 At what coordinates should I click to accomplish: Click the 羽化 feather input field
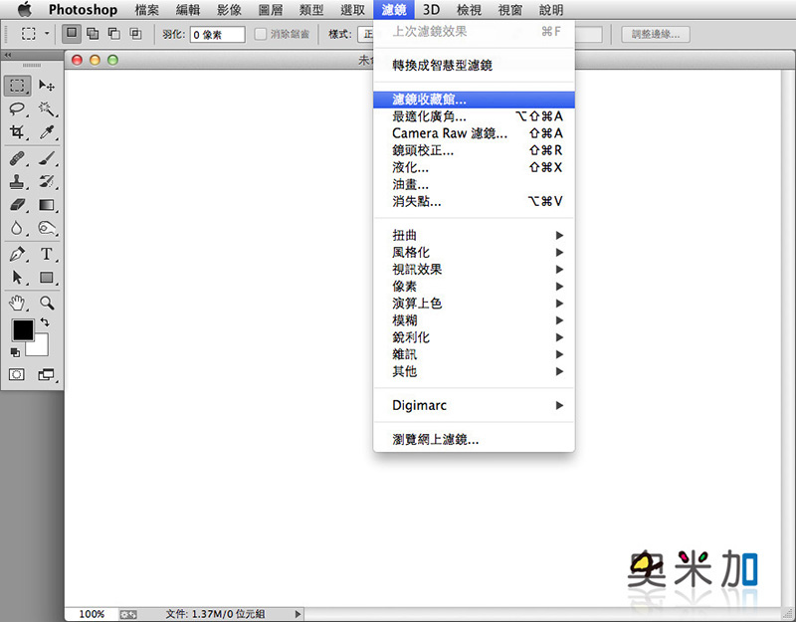[x=217, y=35]
